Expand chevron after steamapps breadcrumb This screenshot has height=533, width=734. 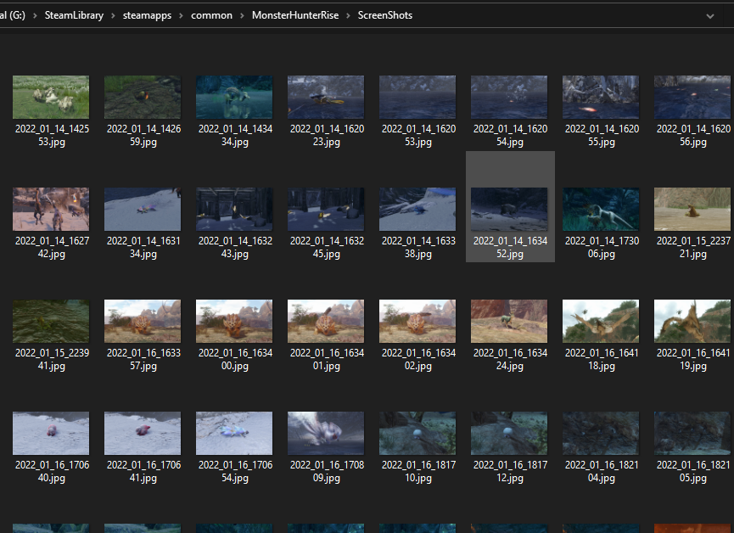click(181, 16)
